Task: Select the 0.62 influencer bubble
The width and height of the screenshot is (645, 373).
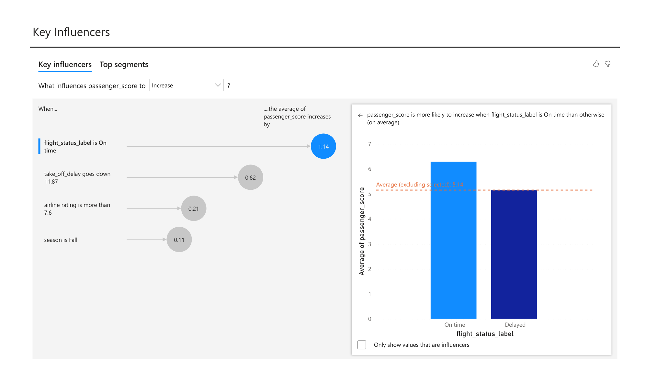Action: (250, 177)
